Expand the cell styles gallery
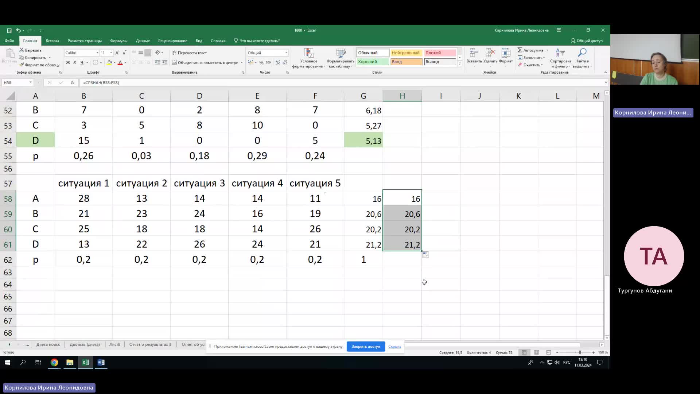 [460, 64]
